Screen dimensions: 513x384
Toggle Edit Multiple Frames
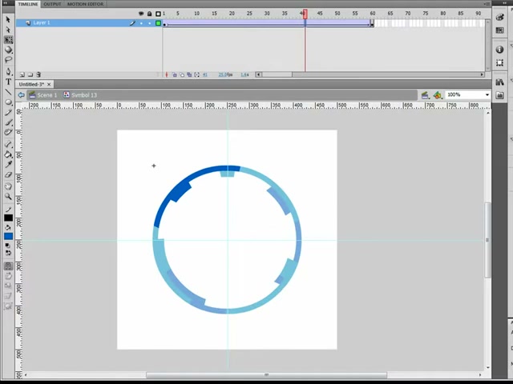click(189, 74)
